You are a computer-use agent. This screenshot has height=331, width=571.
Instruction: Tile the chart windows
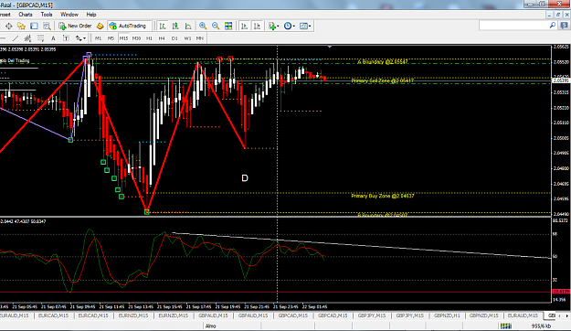[228, 26]
